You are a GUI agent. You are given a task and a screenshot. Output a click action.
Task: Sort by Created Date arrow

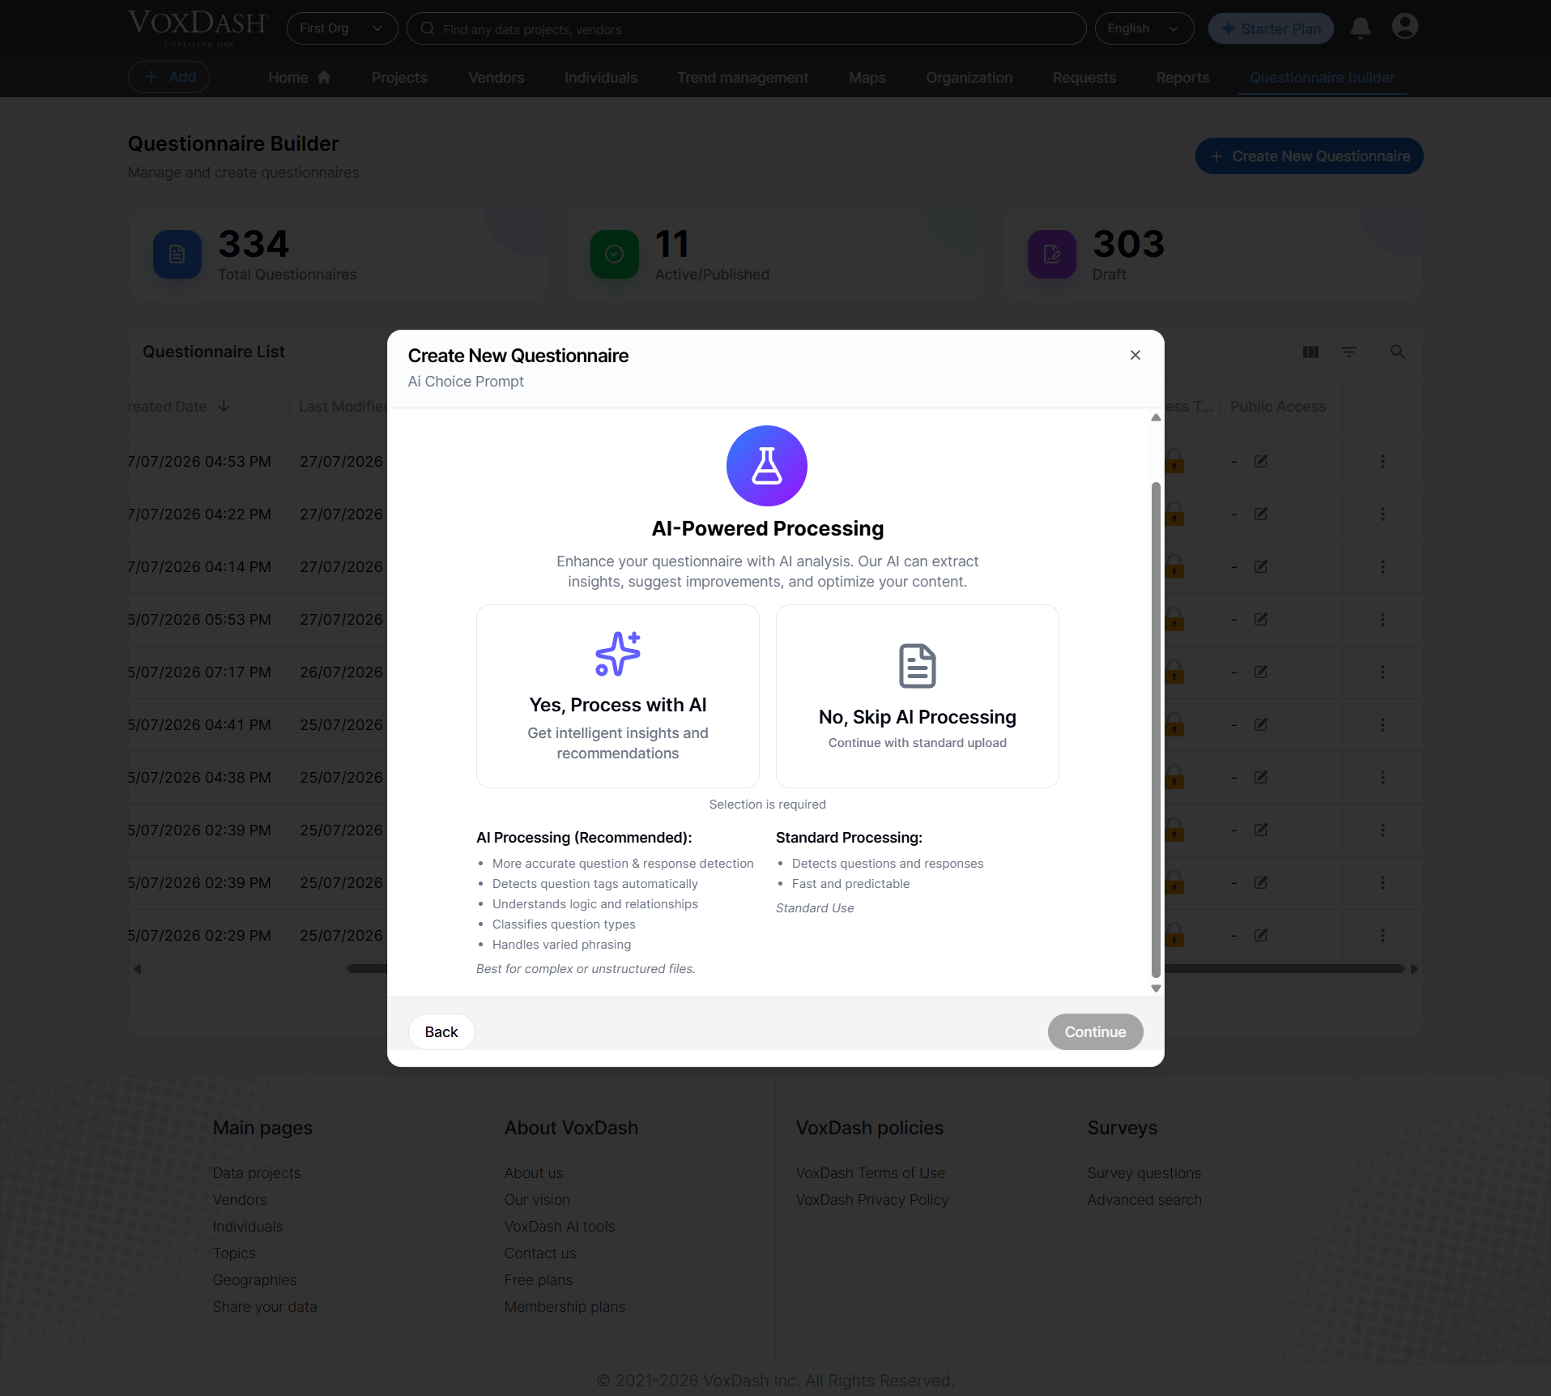224,406
